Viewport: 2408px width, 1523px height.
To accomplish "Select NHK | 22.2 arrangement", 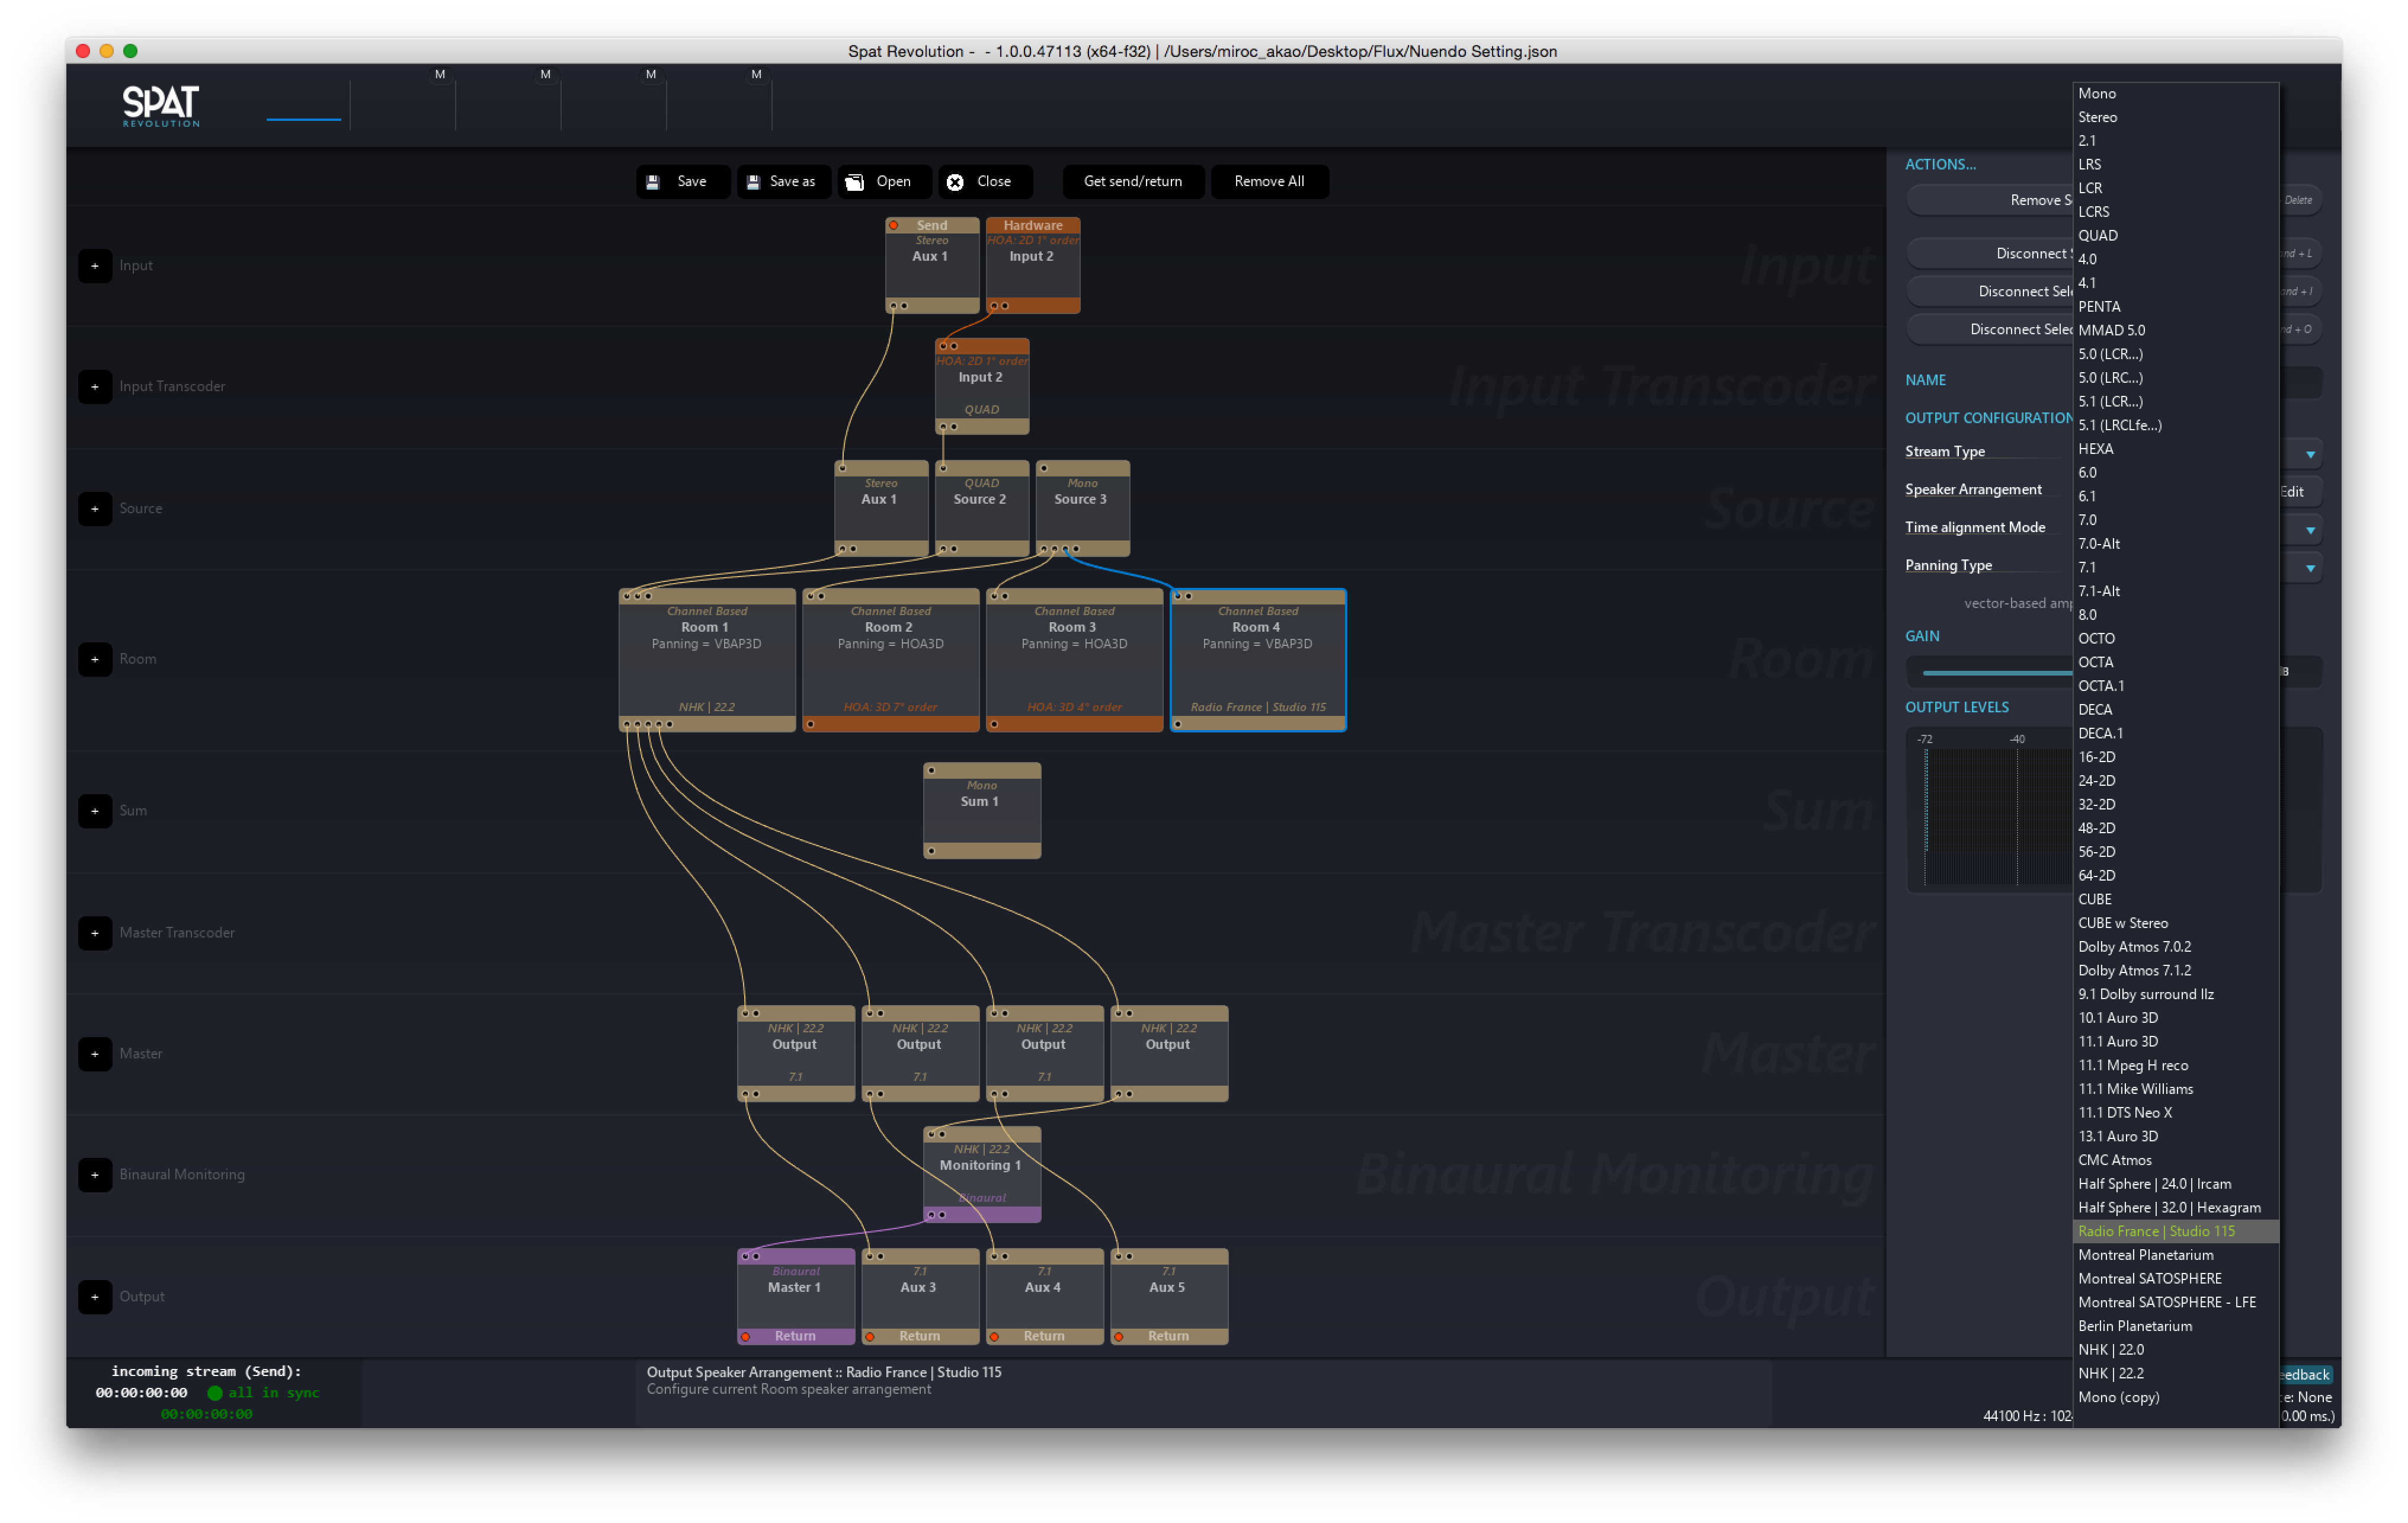I will click(2175, 1374).
